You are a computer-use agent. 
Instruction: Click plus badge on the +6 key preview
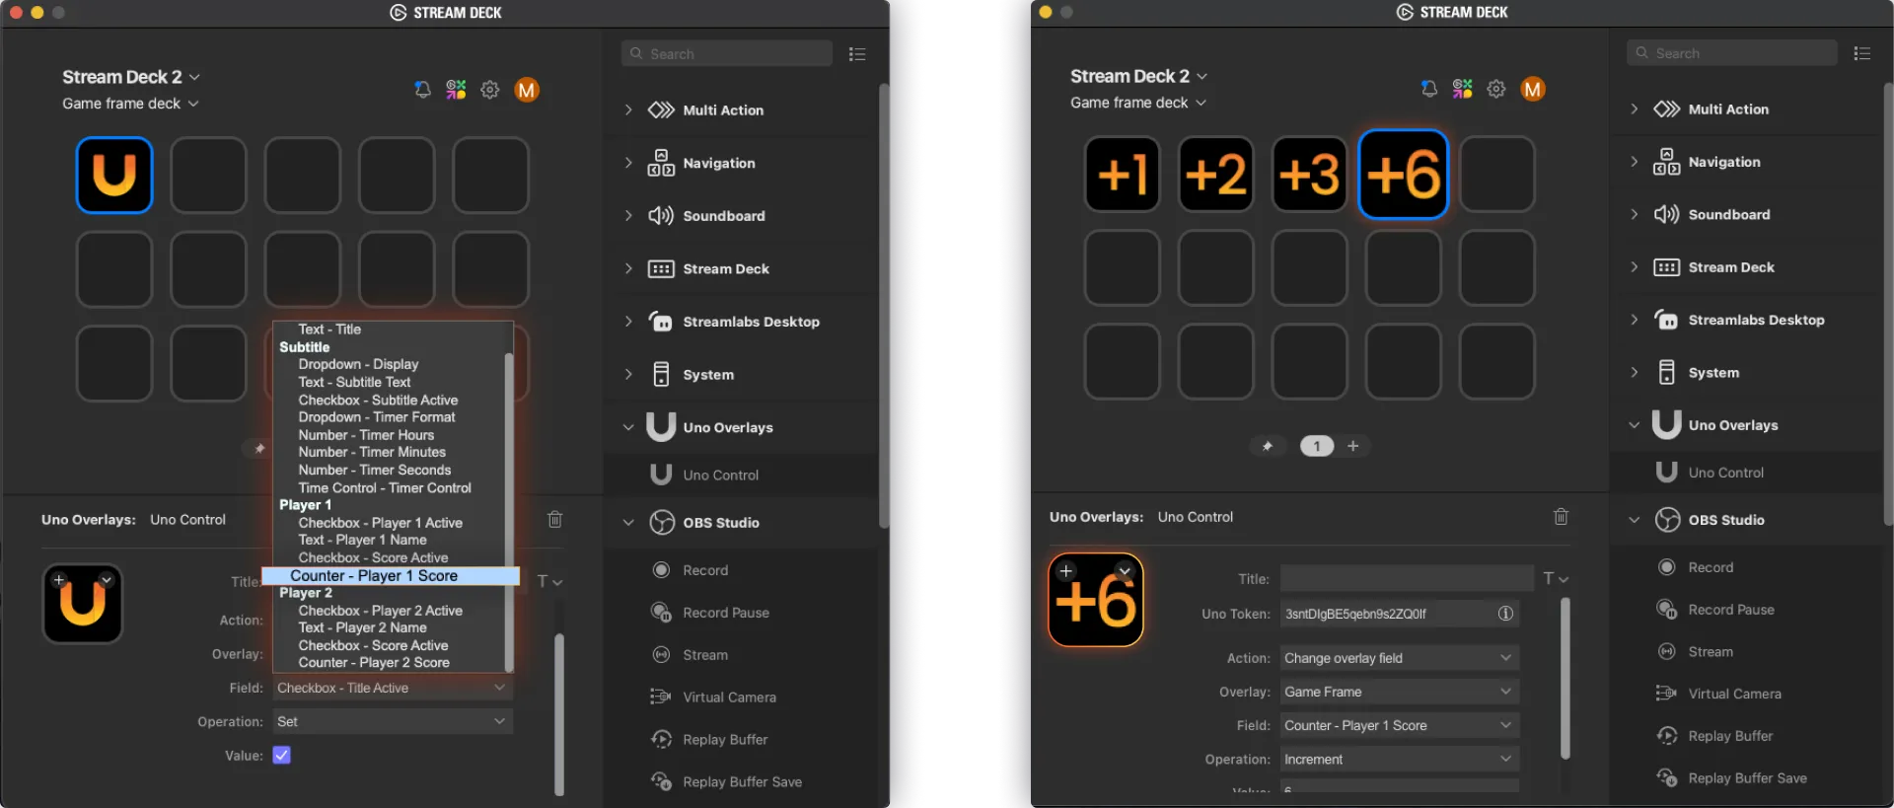(x=1065, y=570)
